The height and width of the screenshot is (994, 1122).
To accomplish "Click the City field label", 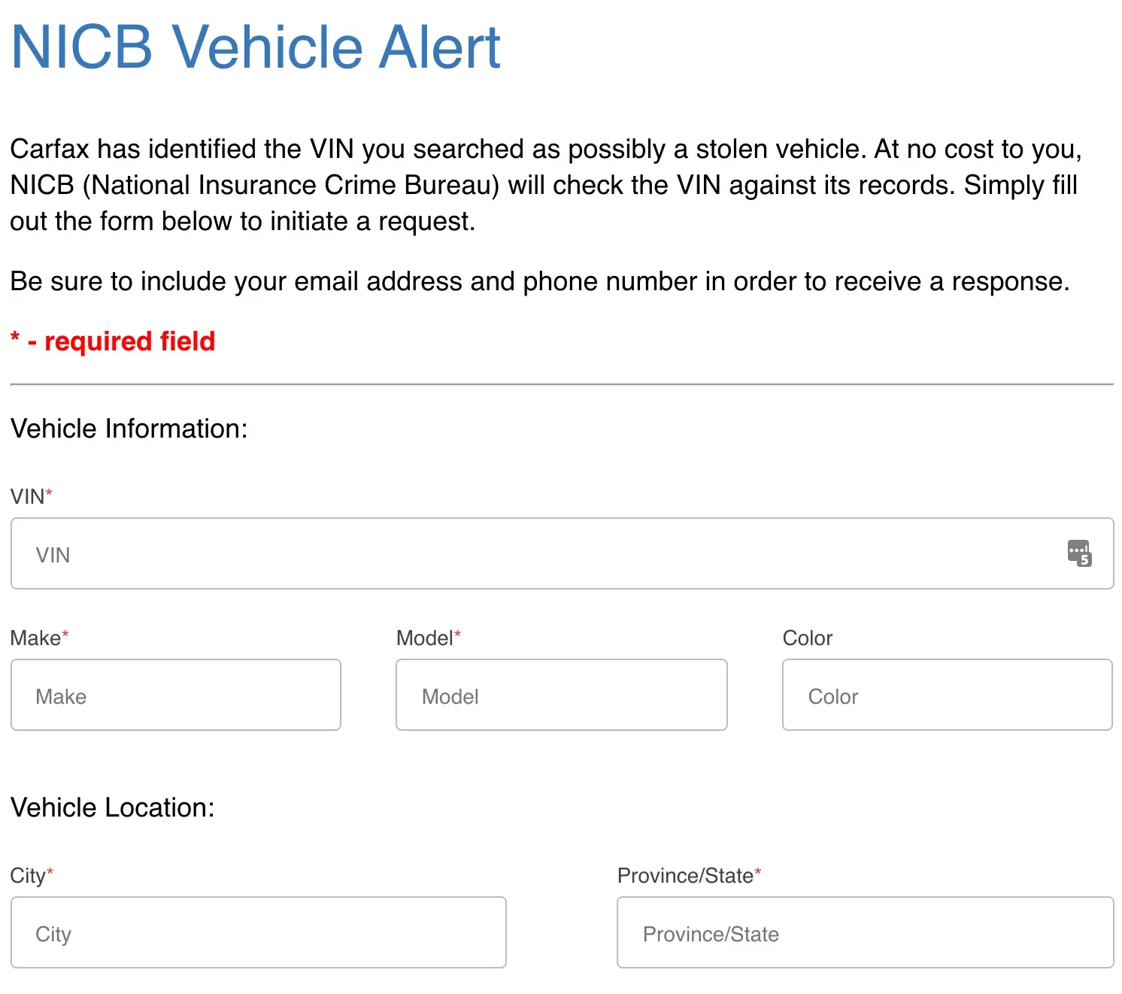I will [29, 876].
